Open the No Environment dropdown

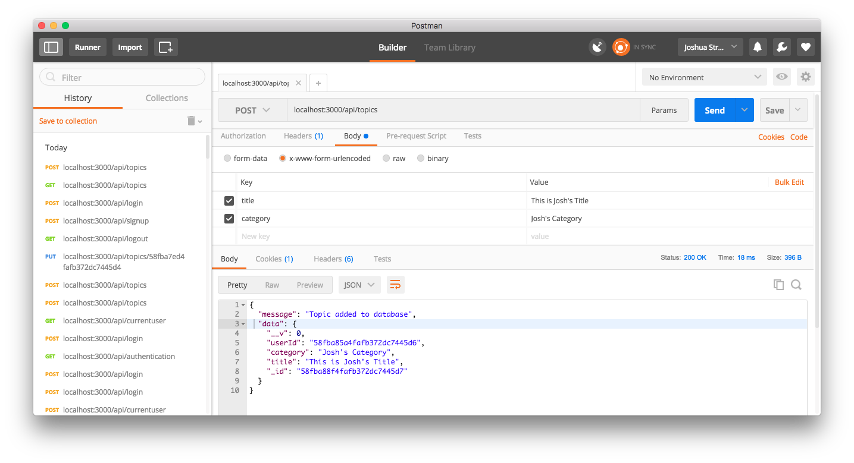coord(705,77)
